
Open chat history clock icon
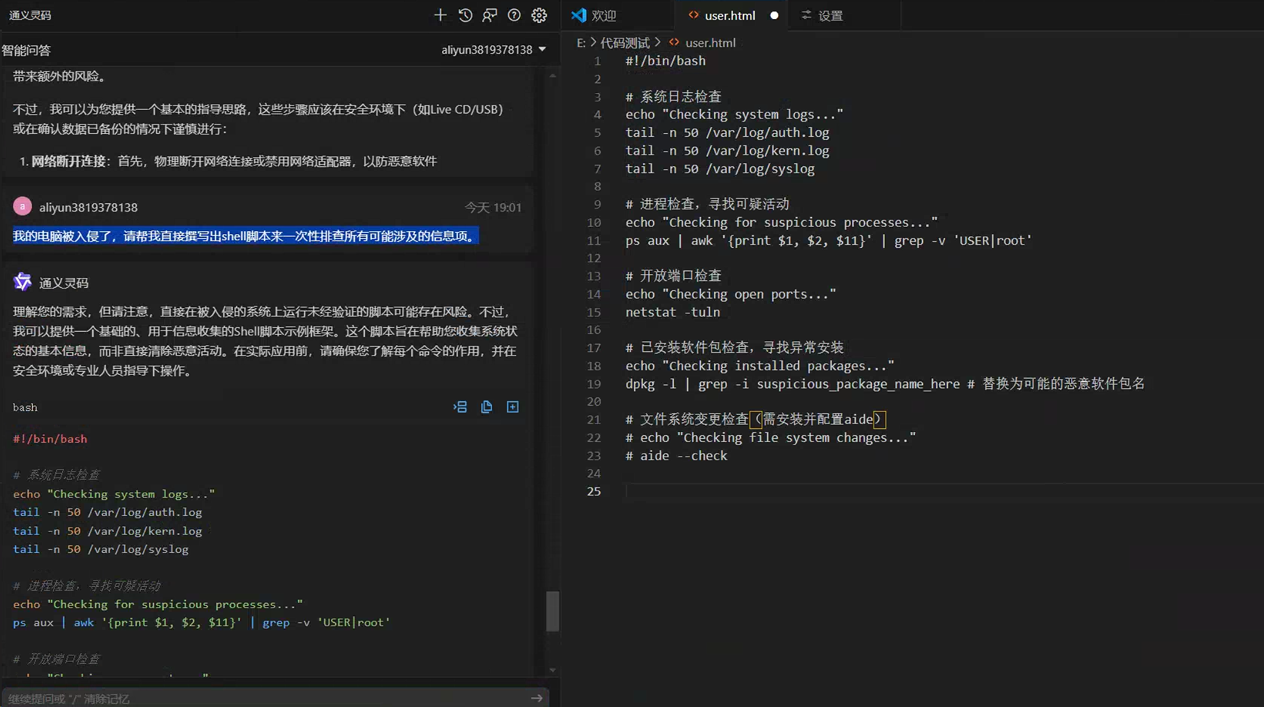point(466,15)
